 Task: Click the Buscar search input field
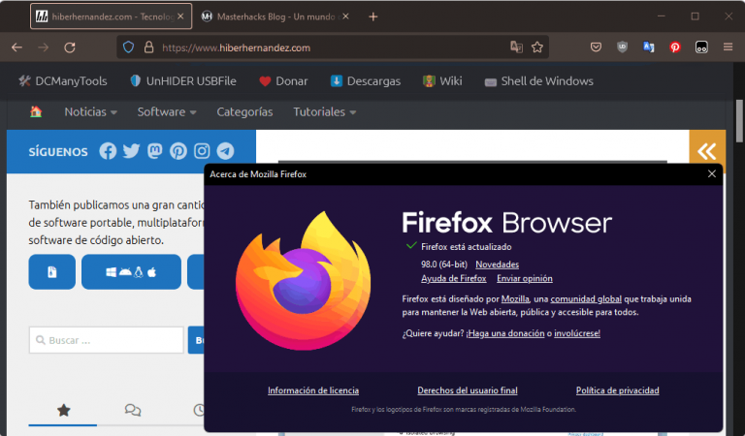[x=106, y=340]
